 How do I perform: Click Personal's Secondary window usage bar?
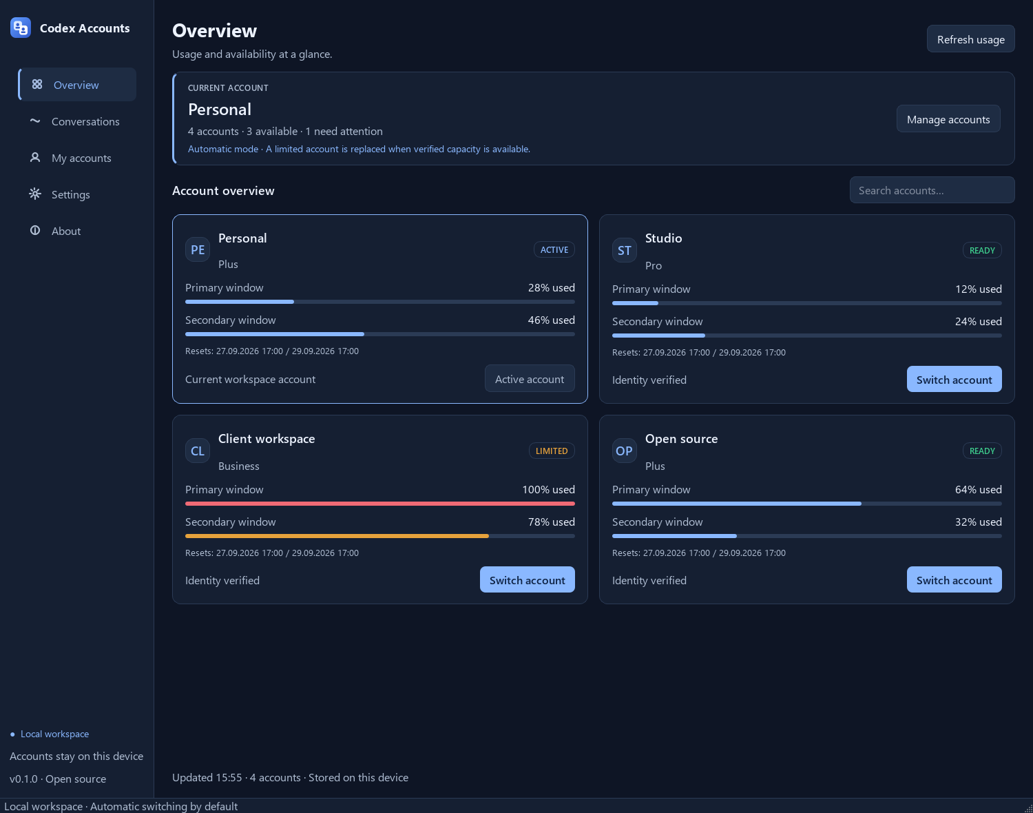click(x=380, y=334)
